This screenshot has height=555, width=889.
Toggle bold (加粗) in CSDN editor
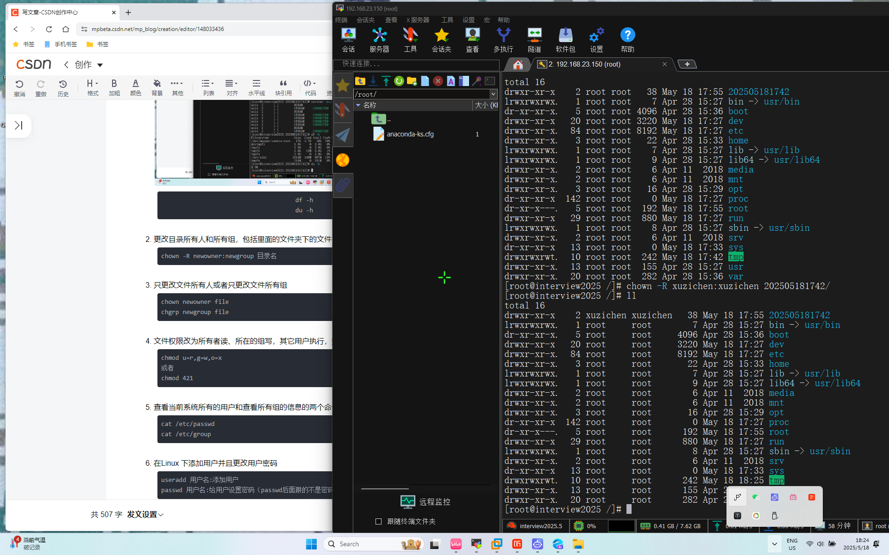coord(114,86)
